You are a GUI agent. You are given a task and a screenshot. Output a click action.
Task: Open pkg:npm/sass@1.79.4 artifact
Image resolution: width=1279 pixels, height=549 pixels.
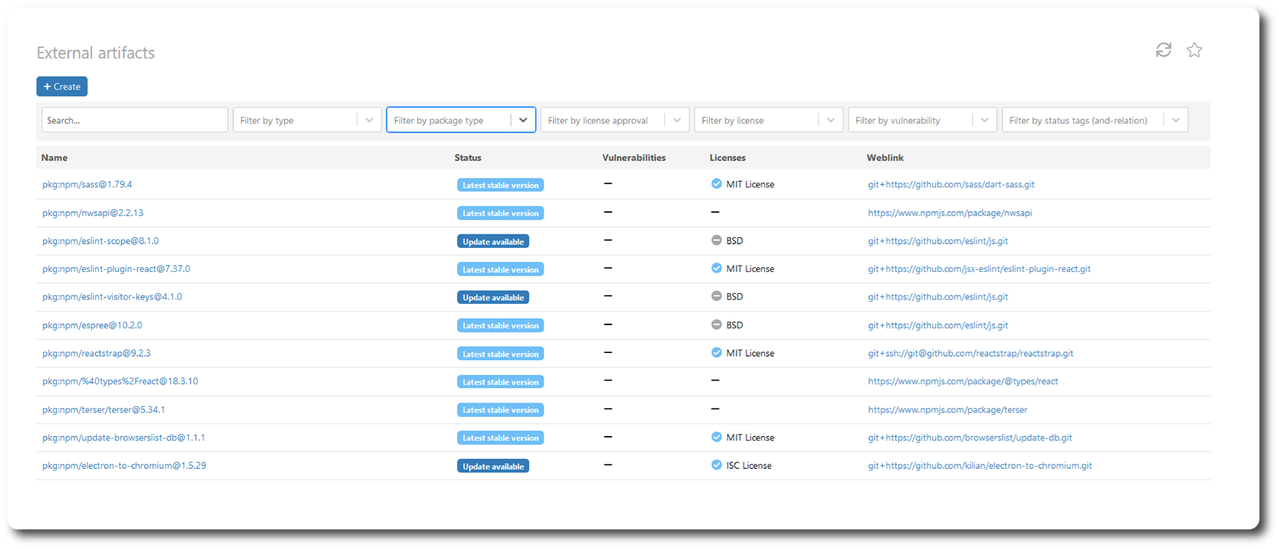pos(87,185)
